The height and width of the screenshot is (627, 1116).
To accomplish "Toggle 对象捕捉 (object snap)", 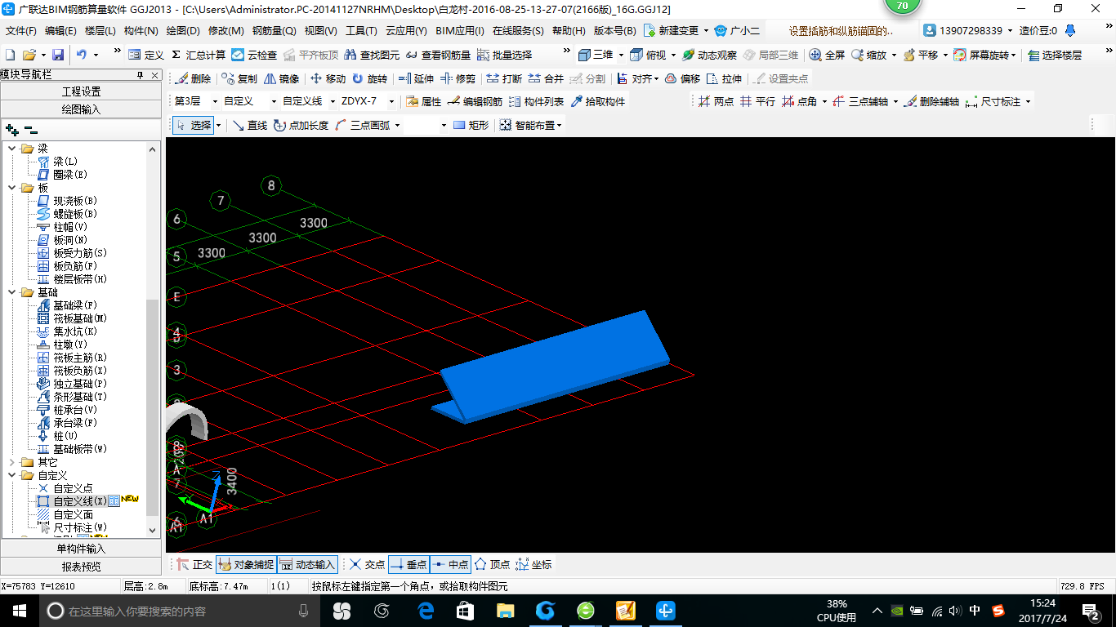I will pyautogui.click(x=246, y=564).
